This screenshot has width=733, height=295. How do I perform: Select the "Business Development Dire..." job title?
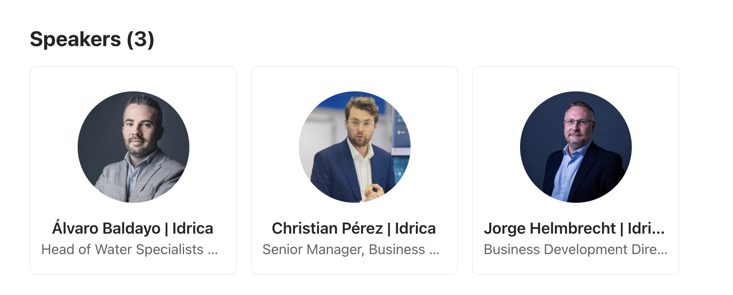571,249
